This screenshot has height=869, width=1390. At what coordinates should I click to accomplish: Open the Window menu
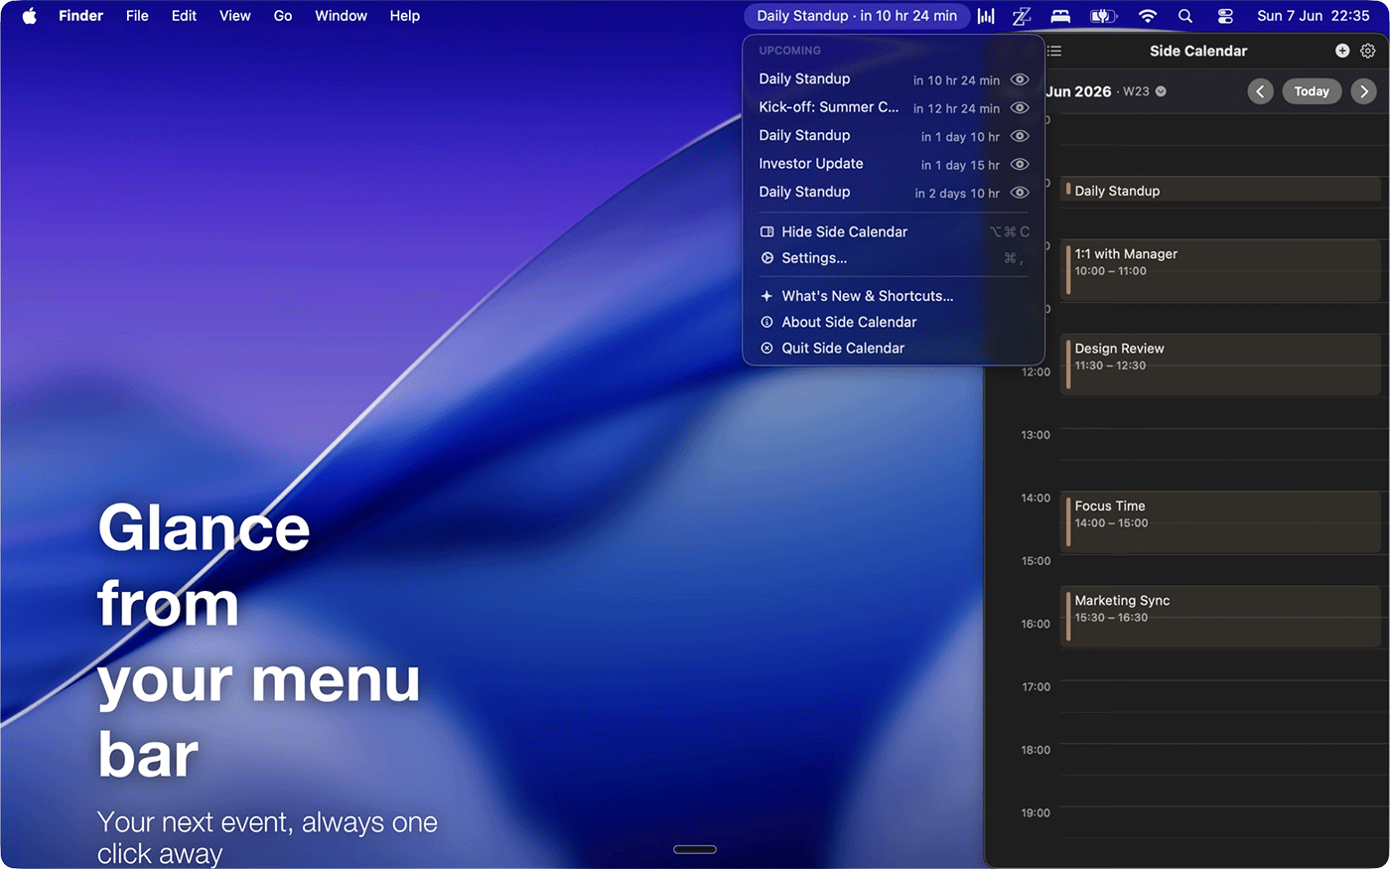(341, 16)
